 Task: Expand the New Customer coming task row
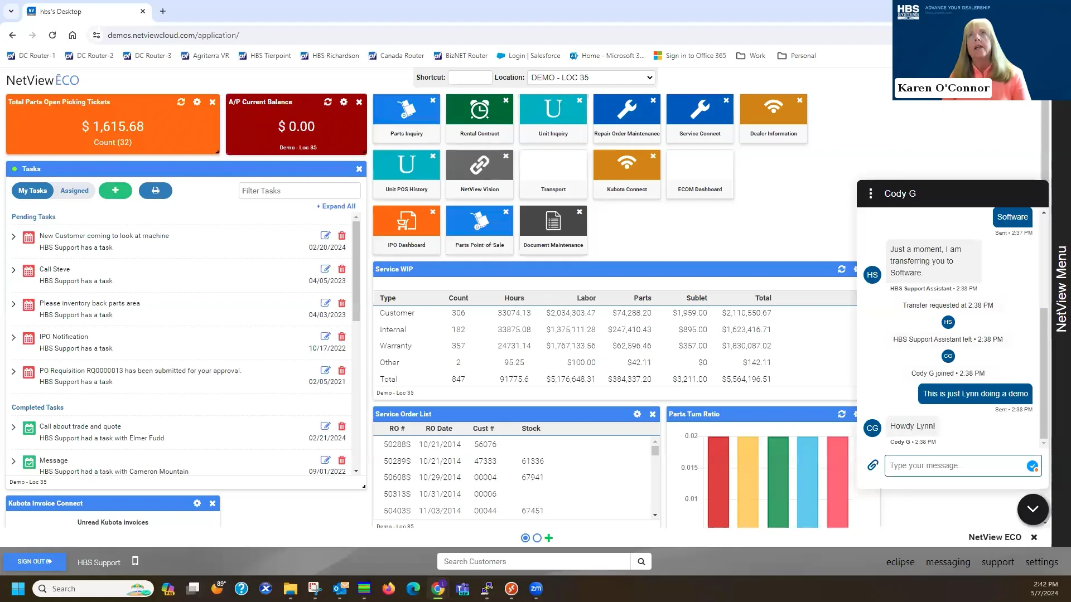tap(13, 237)
